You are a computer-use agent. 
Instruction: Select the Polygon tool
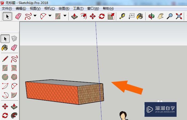tap(14, 77)
